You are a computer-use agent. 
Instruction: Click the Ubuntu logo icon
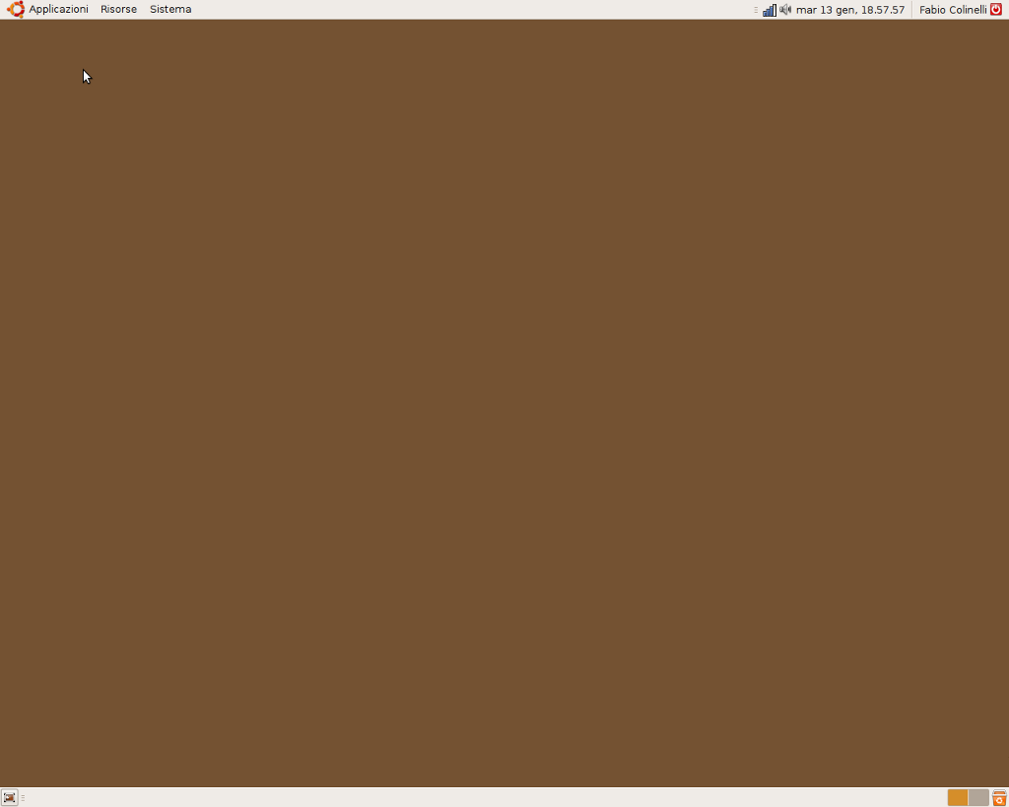coord(16,10)
